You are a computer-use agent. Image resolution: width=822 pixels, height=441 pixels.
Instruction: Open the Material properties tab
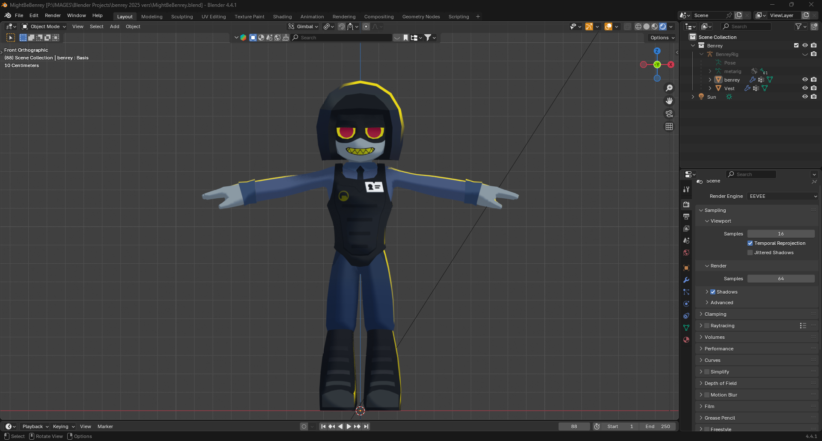tap(686, 340)
